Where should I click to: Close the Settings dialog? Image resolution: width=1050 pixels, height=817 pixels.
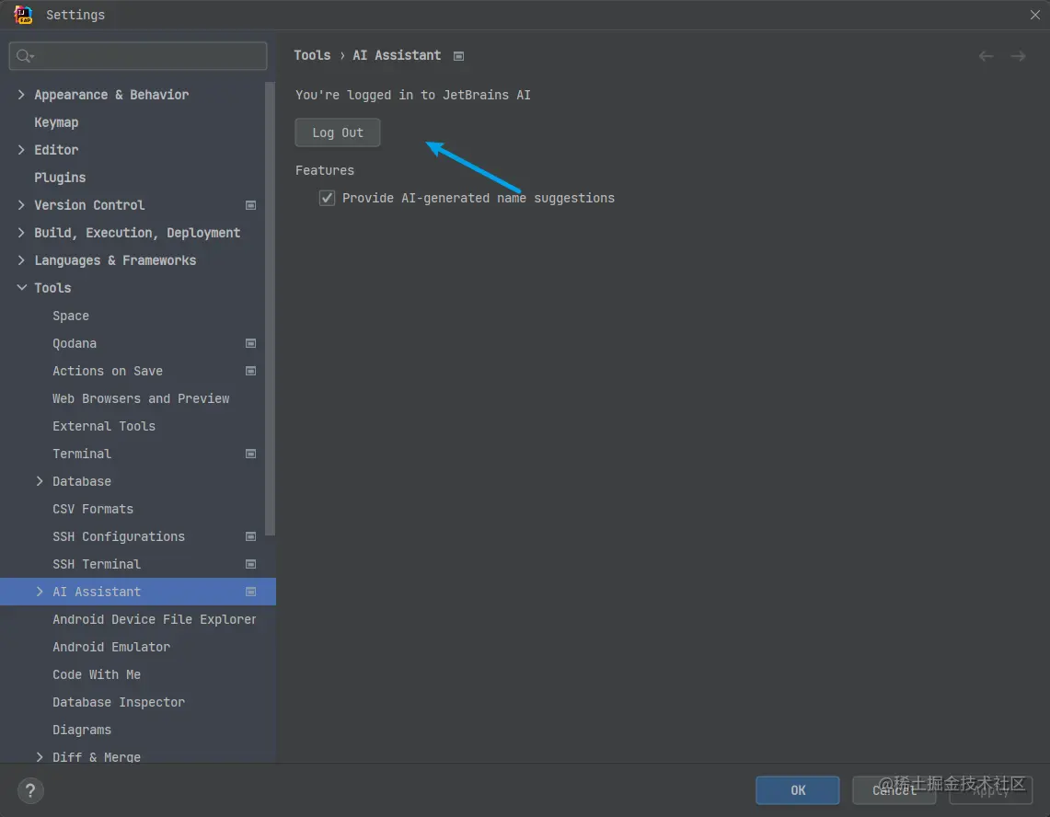1034,15
